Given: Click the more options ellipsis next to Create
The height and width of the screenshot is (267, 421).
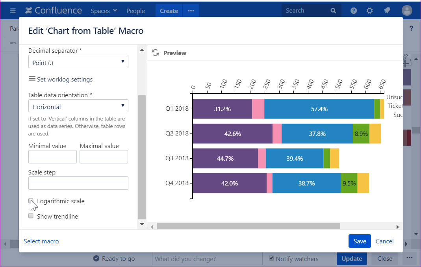Looking at the screenshot, I should [191, 11].
